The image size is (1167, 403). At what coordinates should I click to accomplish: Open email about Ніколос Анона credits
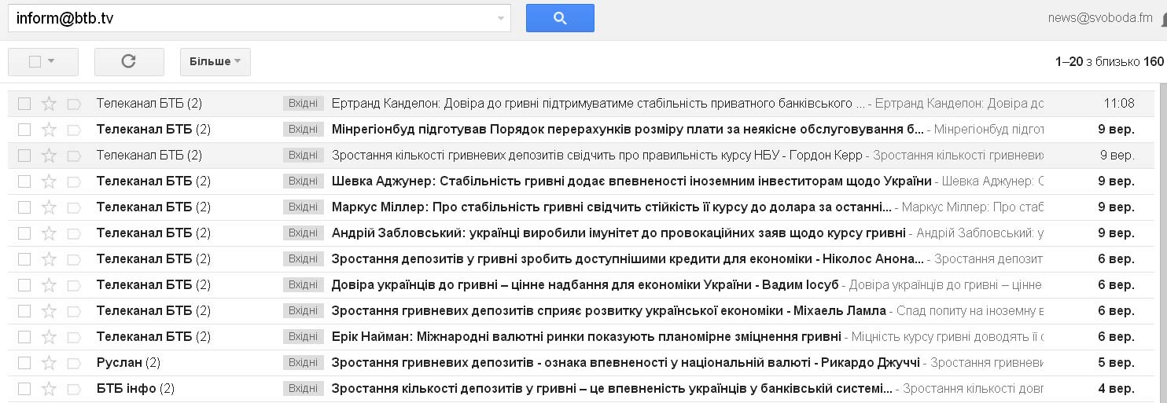pyautogui.click(x=626, y=259)
